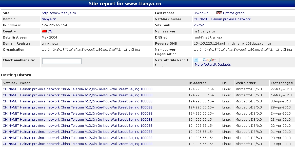Viewport: 295px width, 147px height.
Task: Open the netblock link dated 24-Apr-2010
Action: [77, 114]
